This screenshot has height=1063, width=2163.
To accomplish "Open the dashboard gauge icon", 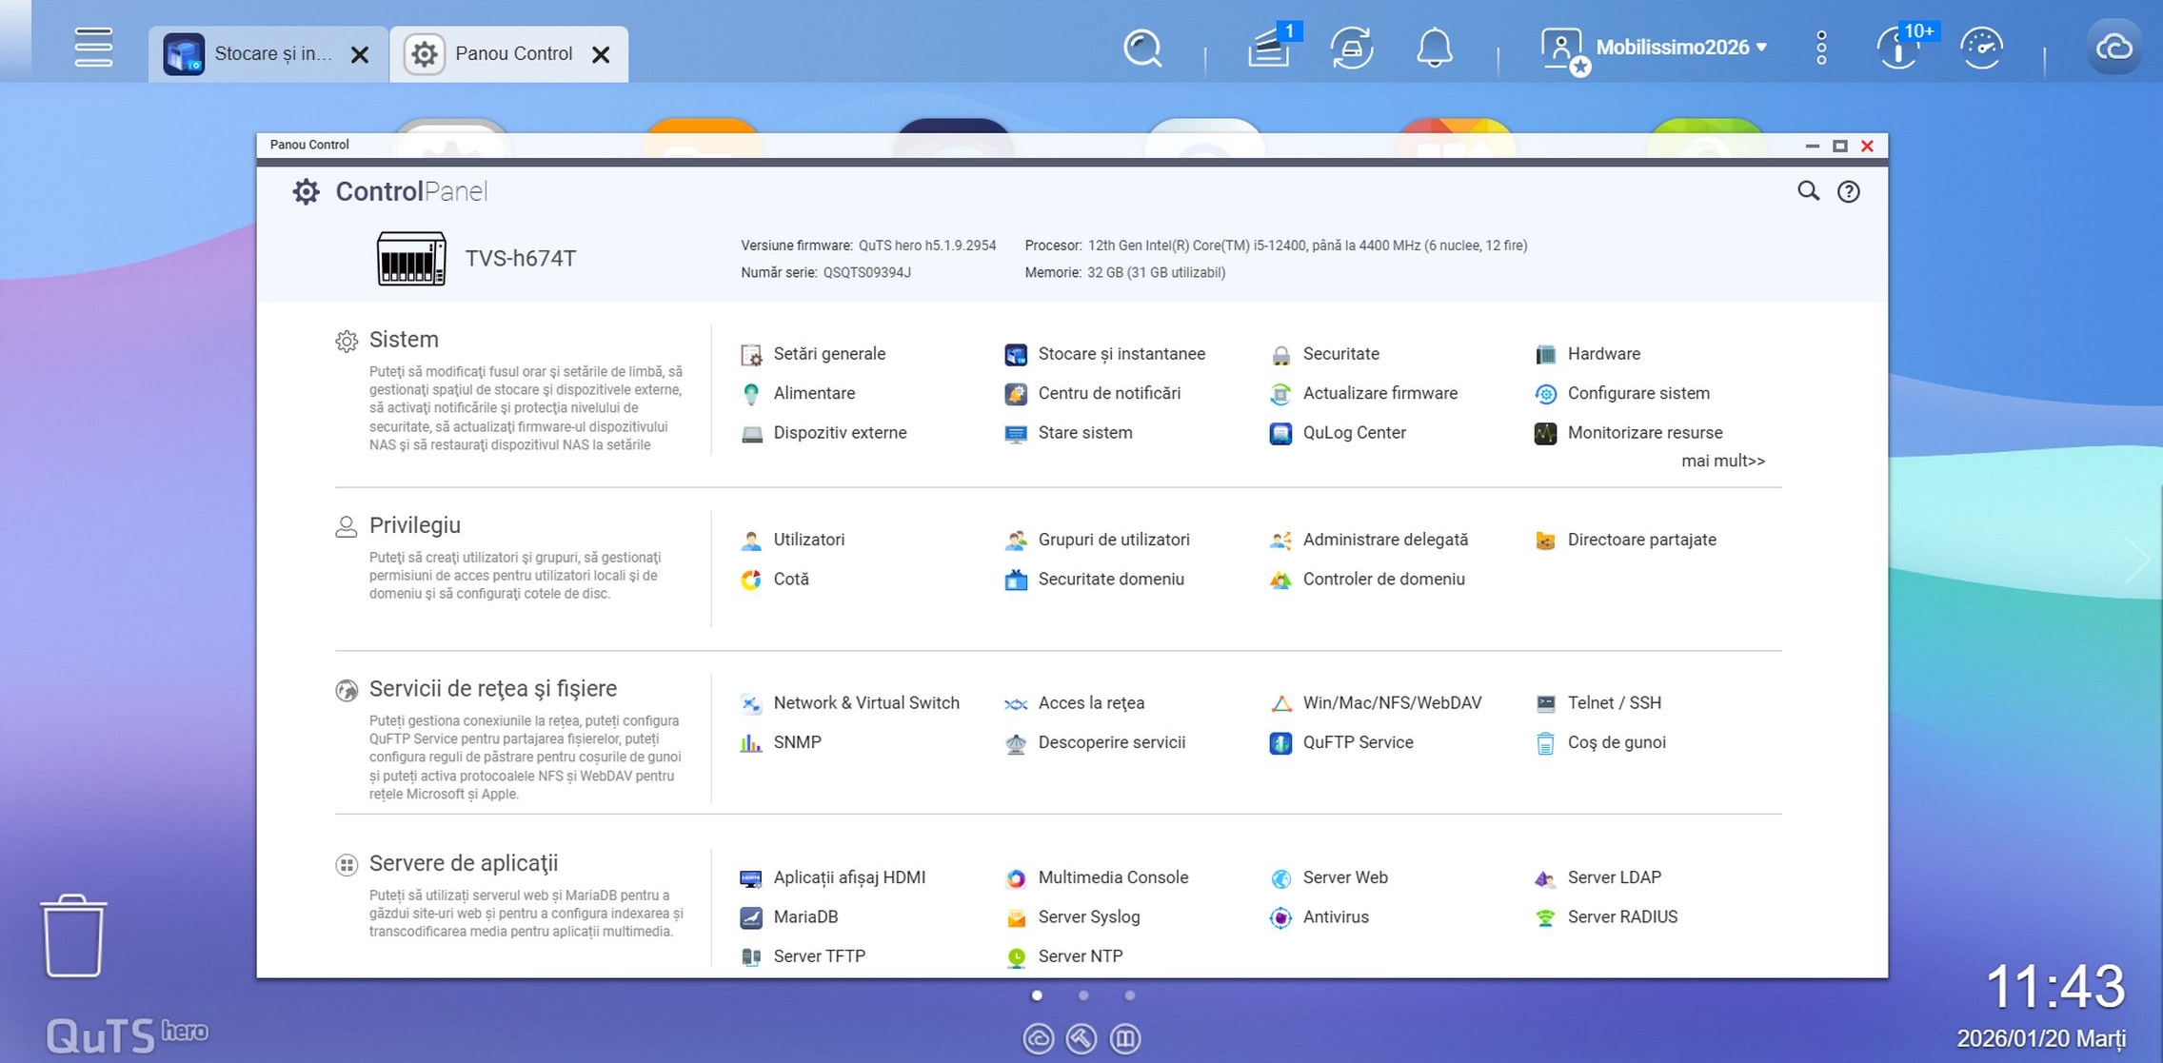I will coord(1982,48).
